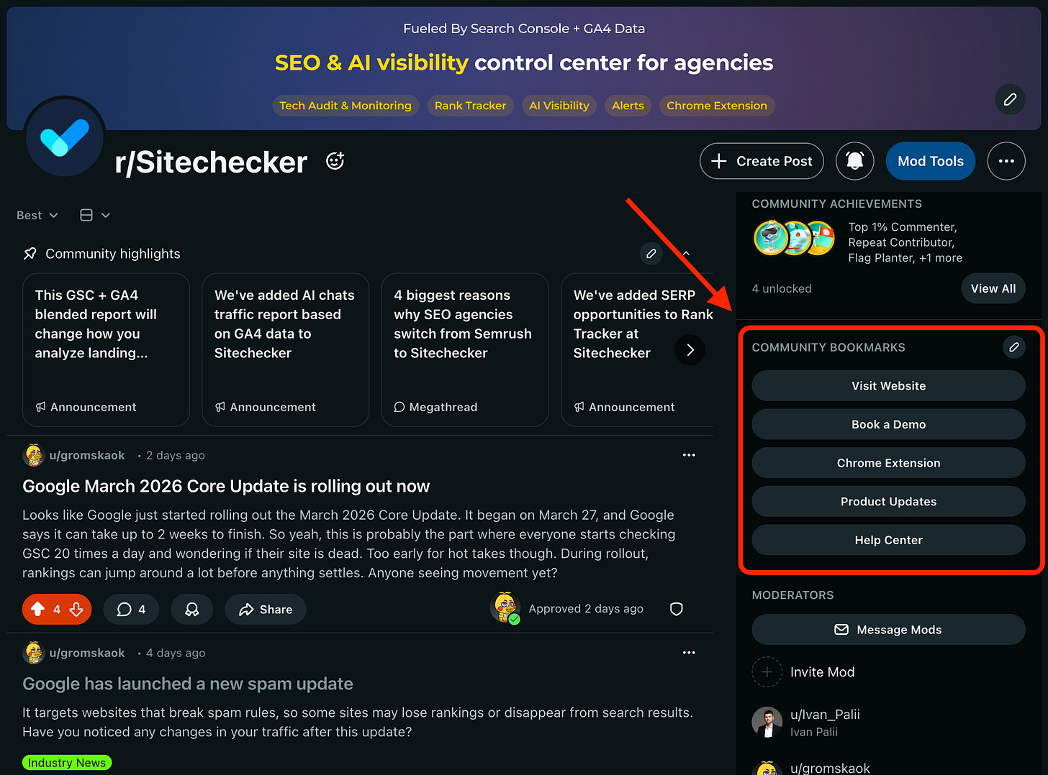This screenshot has width=1048, height=775.
Task: Click the Industry News flair tag
Action: click(x=67, y=762)
